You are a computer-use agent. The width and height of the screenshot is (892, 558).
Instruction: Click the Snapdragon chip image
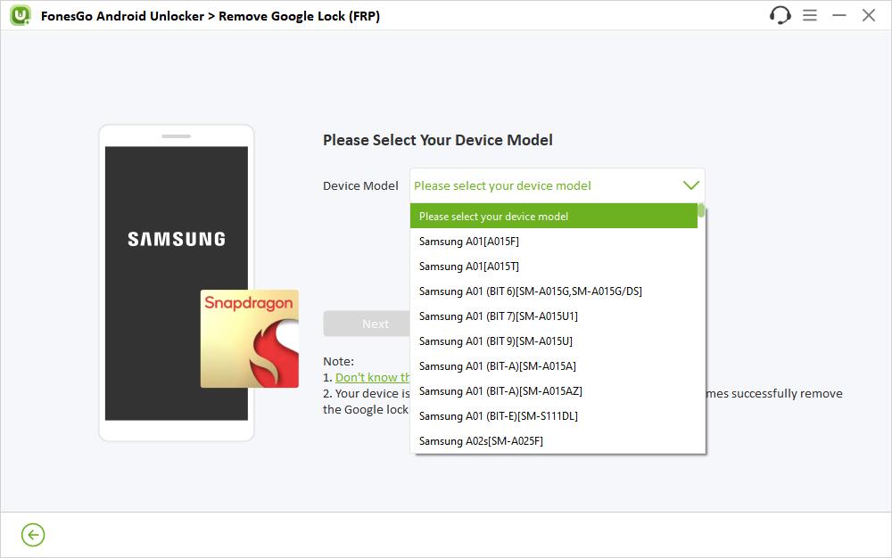250,339
